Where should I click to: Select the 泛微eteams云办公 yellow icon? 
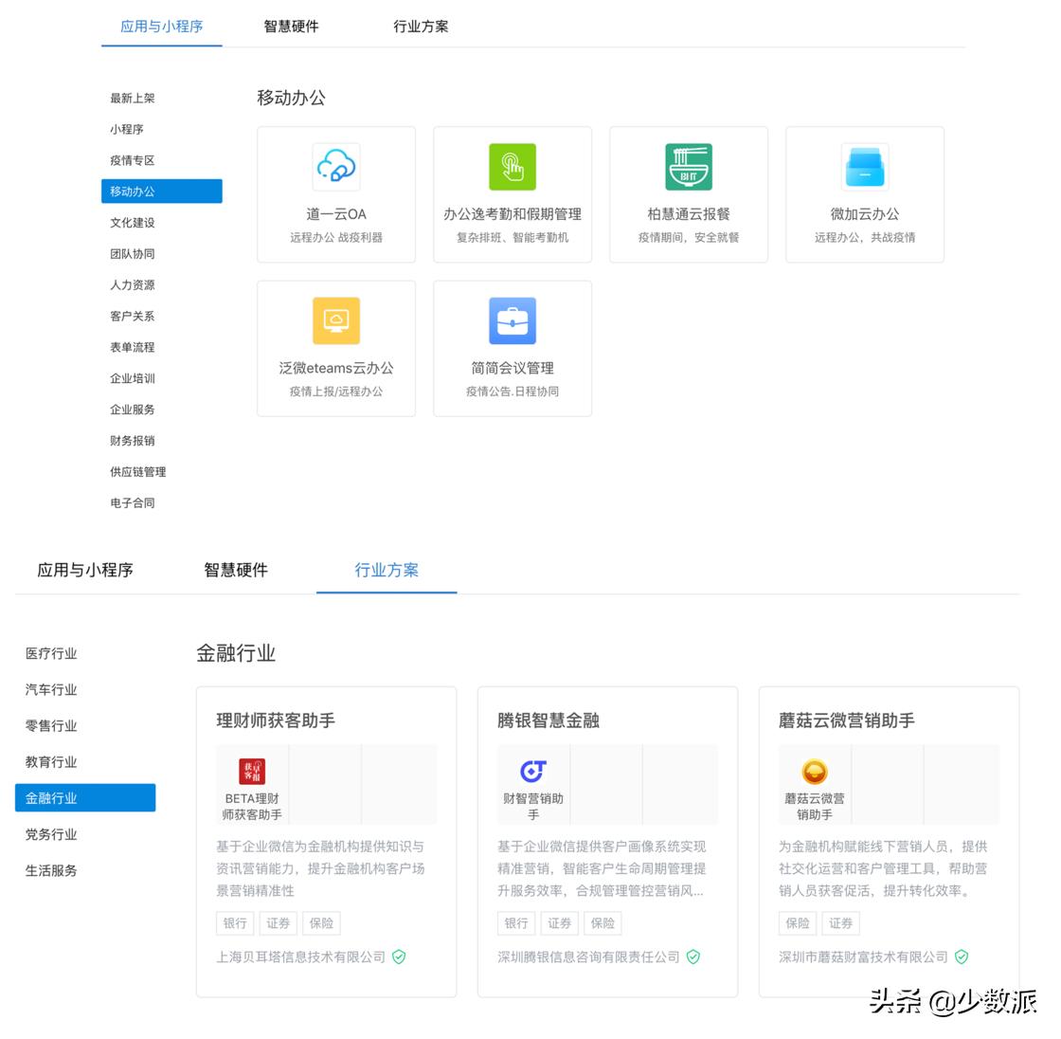[x=336, y=320]
